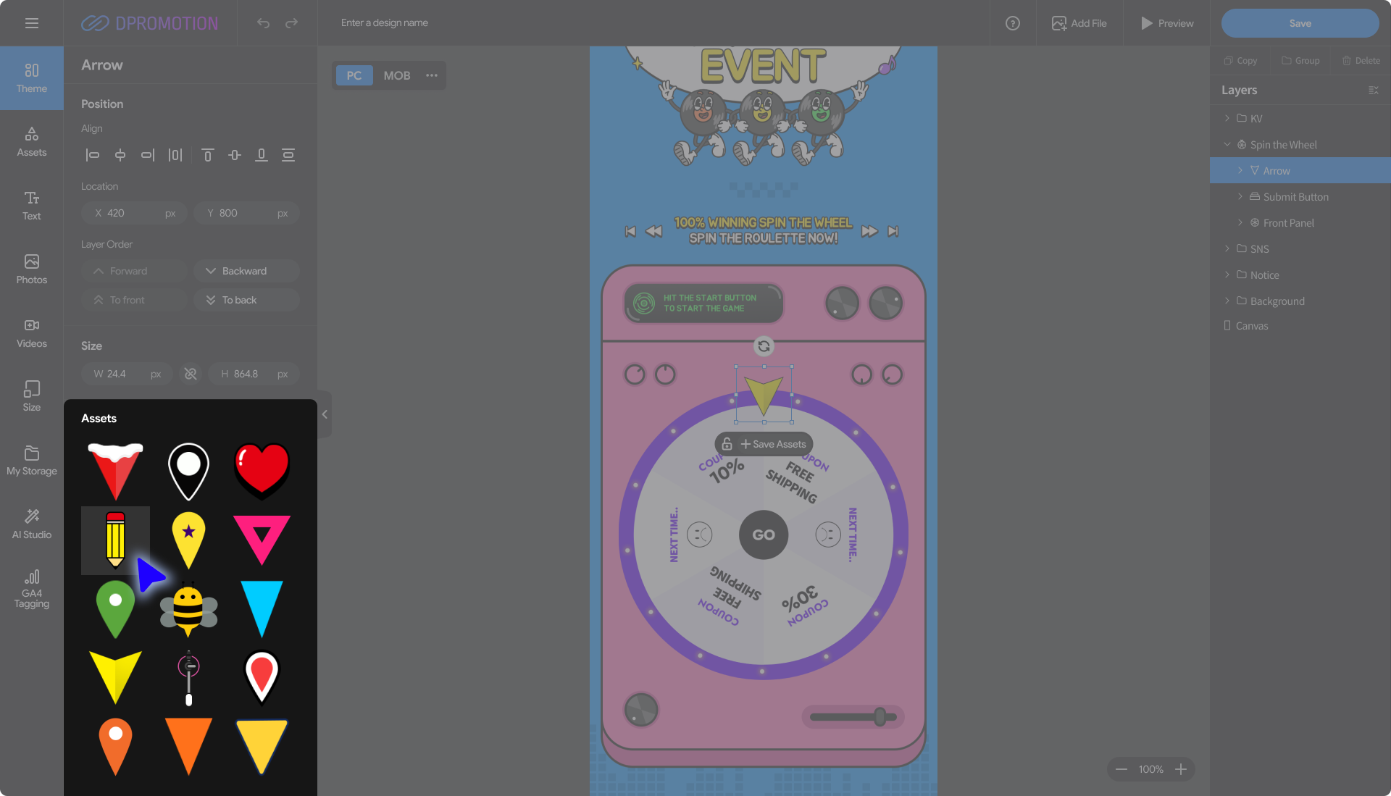Click the rotate handle above the arrow
This screenshot has width=1391, height=796.
coord(764,346)
